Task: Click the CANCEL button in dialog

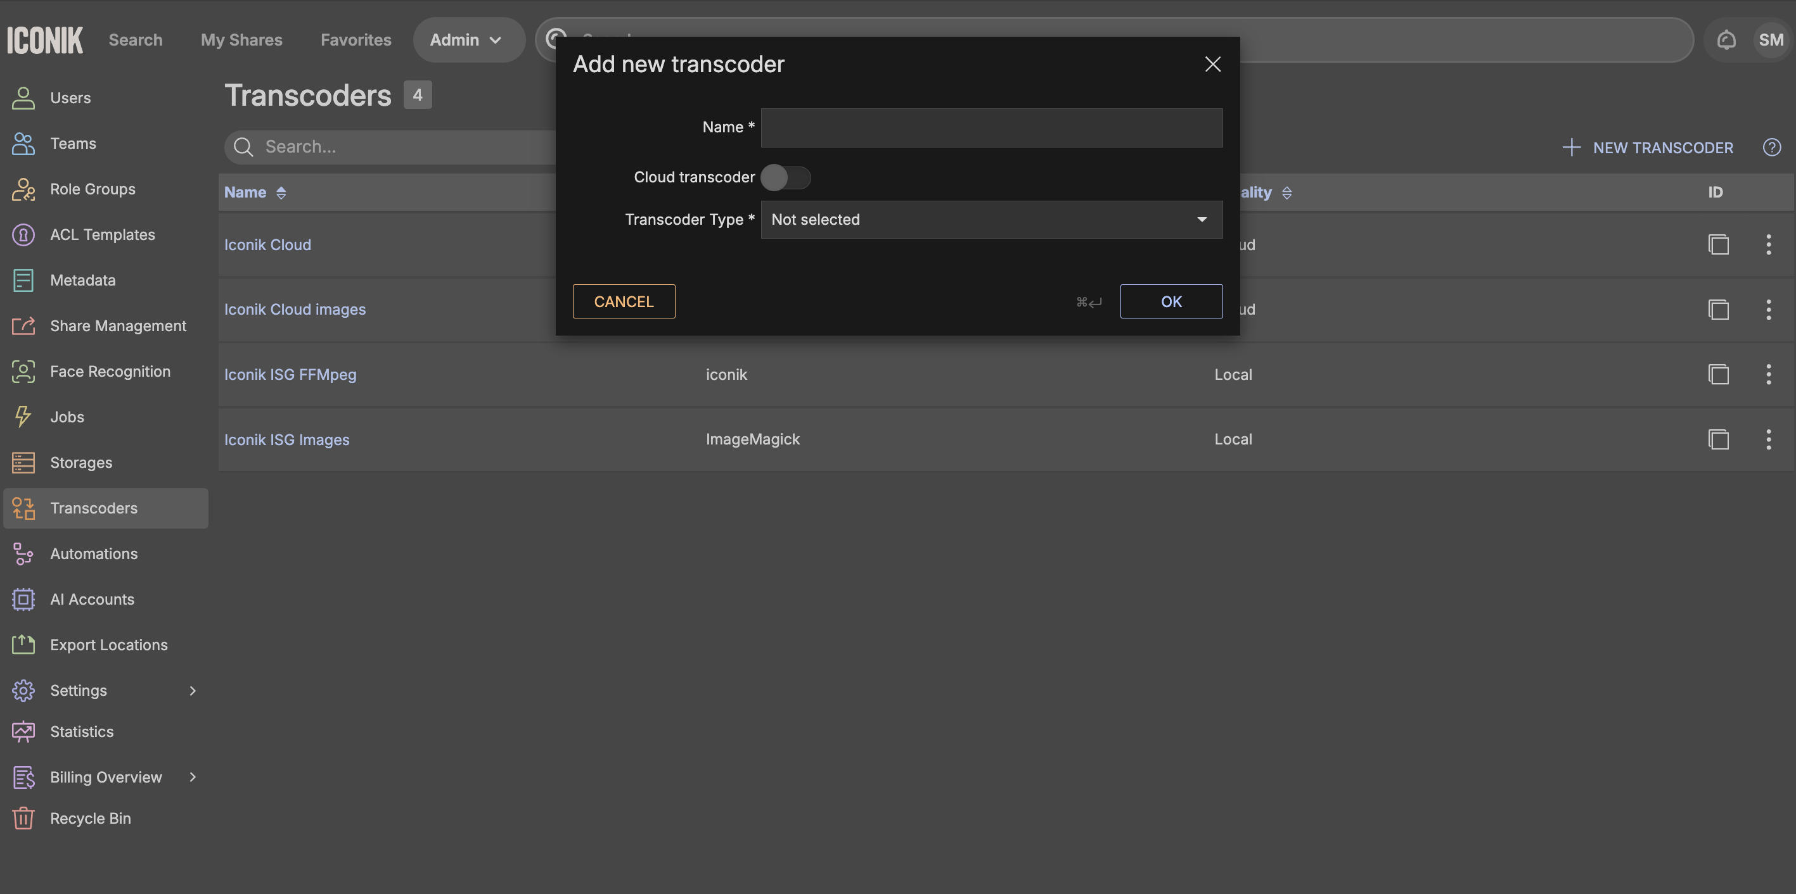Action: 624,302
